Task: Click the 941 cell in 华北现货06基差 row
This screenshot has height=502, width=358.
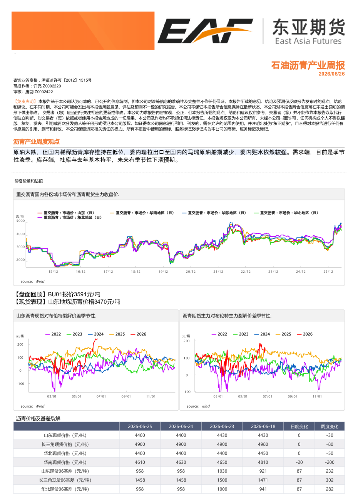Action: [x=263, y=489]
